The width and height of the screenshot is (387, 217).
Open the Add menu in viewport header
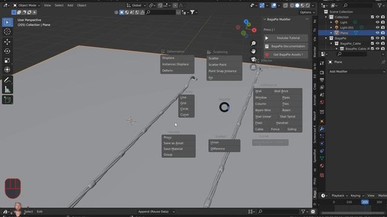tap(70, 5)
